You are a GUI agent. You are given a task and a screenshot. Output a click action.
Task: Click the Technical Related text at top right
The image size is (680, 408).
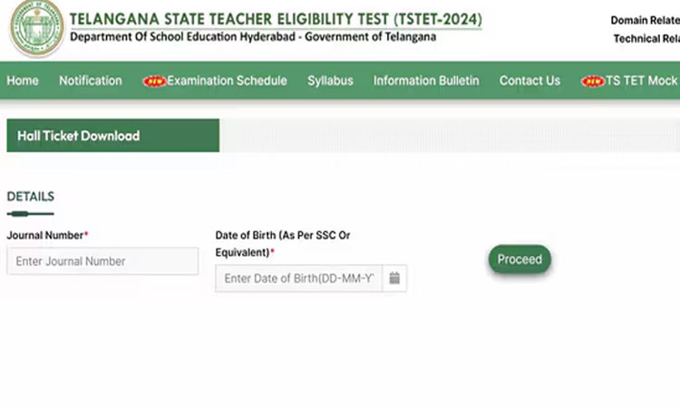click(646, 39)
